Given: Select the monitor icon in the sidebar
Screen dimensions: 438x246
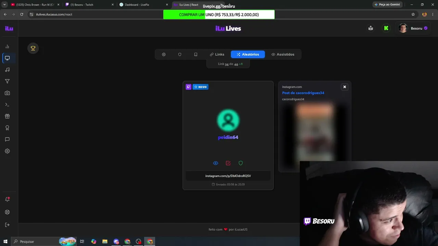Looking at the screenshot, I should (7, 58).
